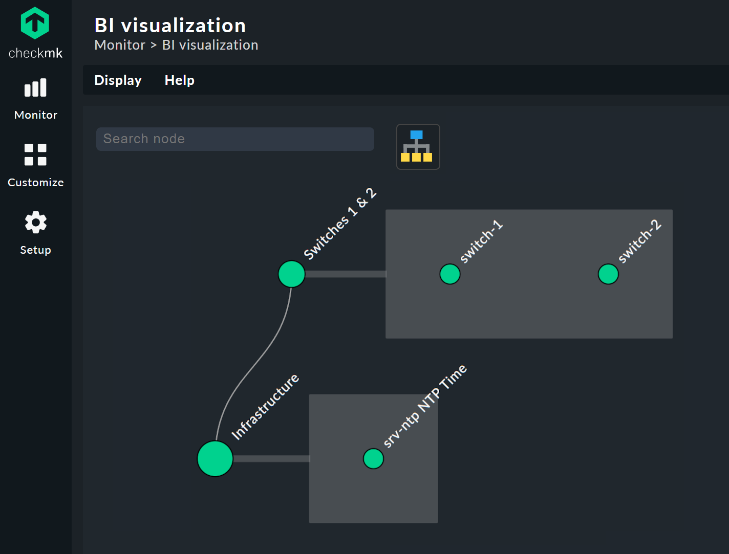The image size is (729, 554).
Task: Click the hierarchy layout icon beside search
Action: click(x=418, y=147)
